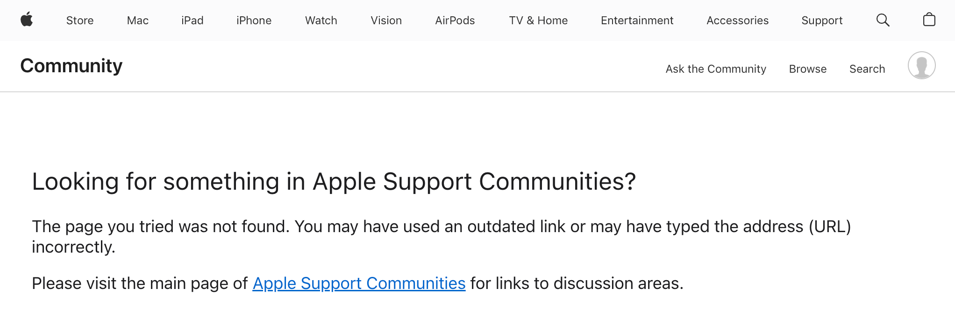Open the Store menu

pos(80,21)
